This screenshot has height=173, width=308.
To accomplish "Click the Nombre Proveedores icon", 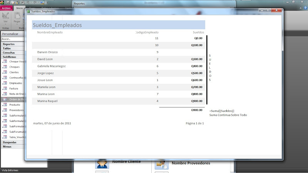I will pos(161,164).
